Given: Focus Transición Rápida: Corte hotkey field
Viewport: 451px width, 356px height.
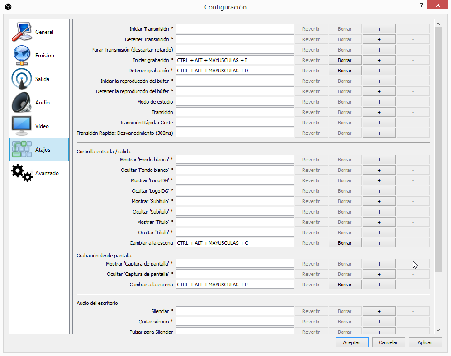Looking at the screenshot, I should pos(235,122).
